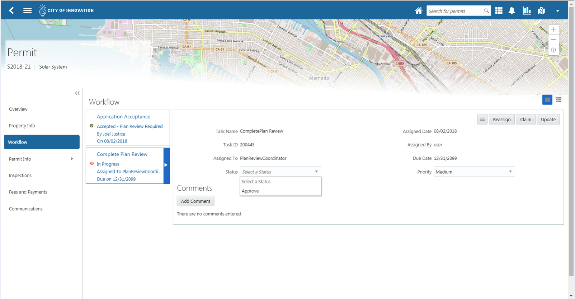Zoom out on the map
Screen dimensions: 575x299
pyautogui.click(x=553, y=40)
